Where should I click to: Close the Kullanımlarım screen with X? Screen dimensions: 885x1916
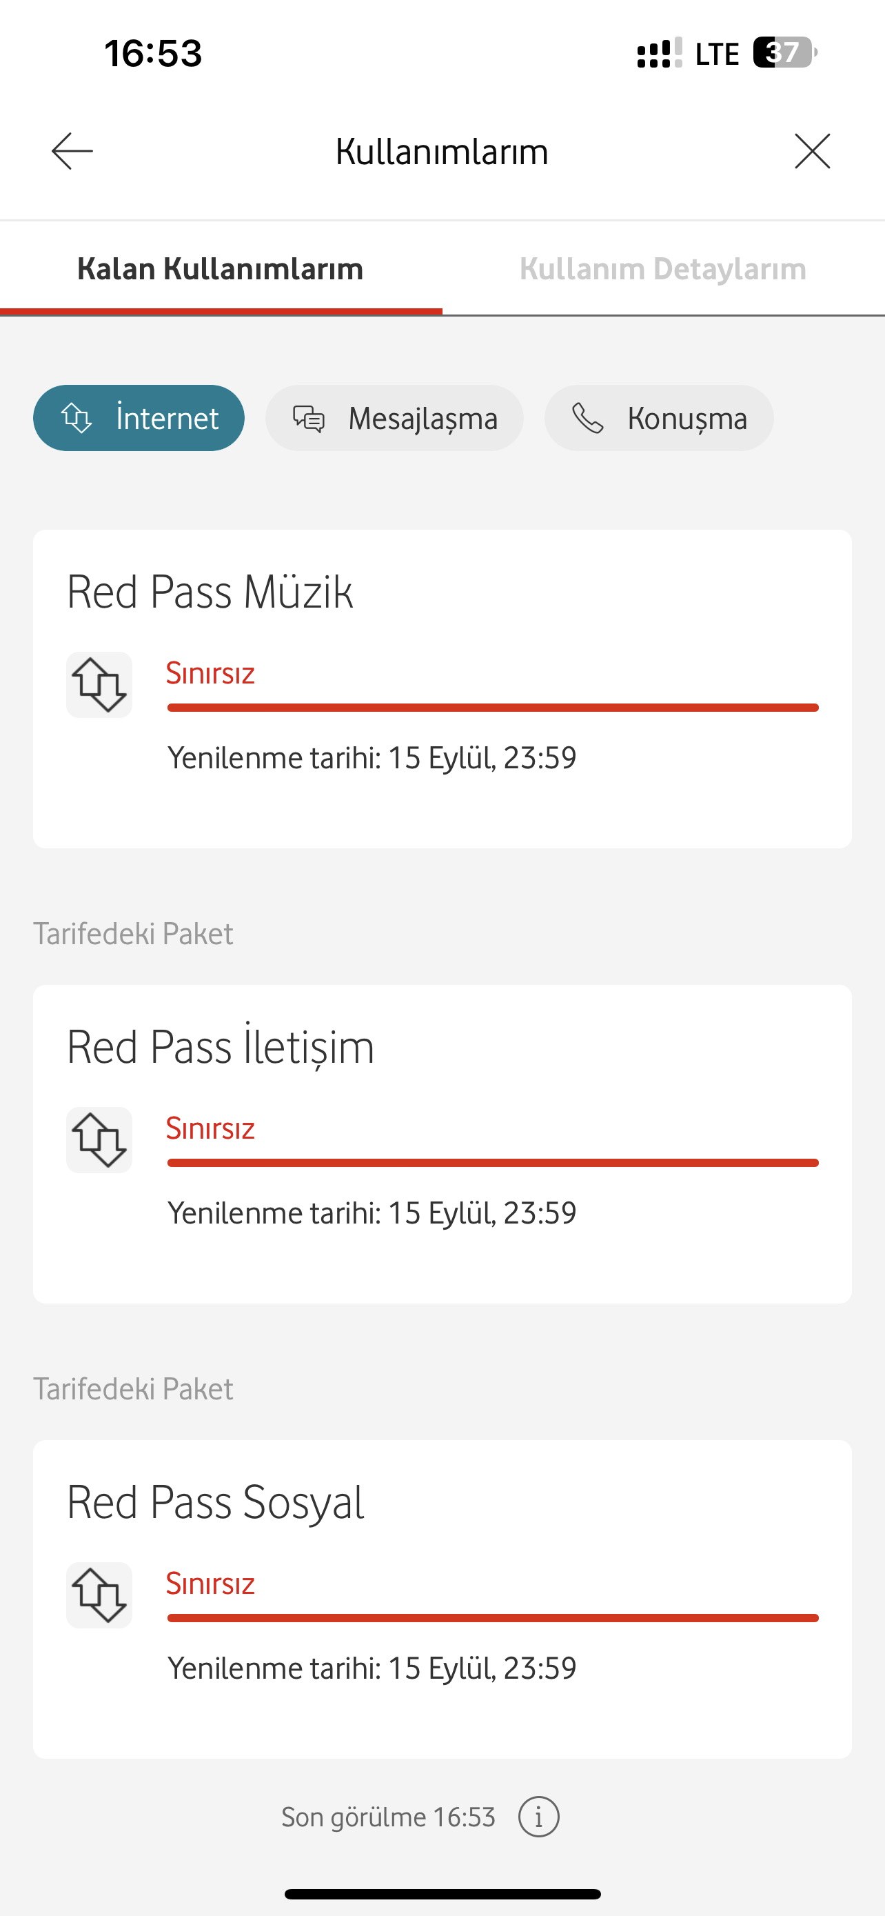[812, 151]
